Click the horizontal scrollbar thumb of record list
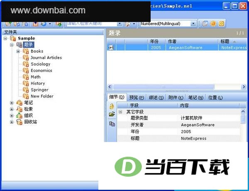The width and height of the screenshot is (249, 191). [164, 87]
